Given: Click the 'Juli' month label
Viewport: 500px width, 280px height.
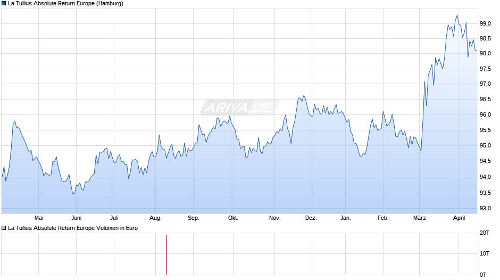Looking at the screenshot, I should point(114,218).
